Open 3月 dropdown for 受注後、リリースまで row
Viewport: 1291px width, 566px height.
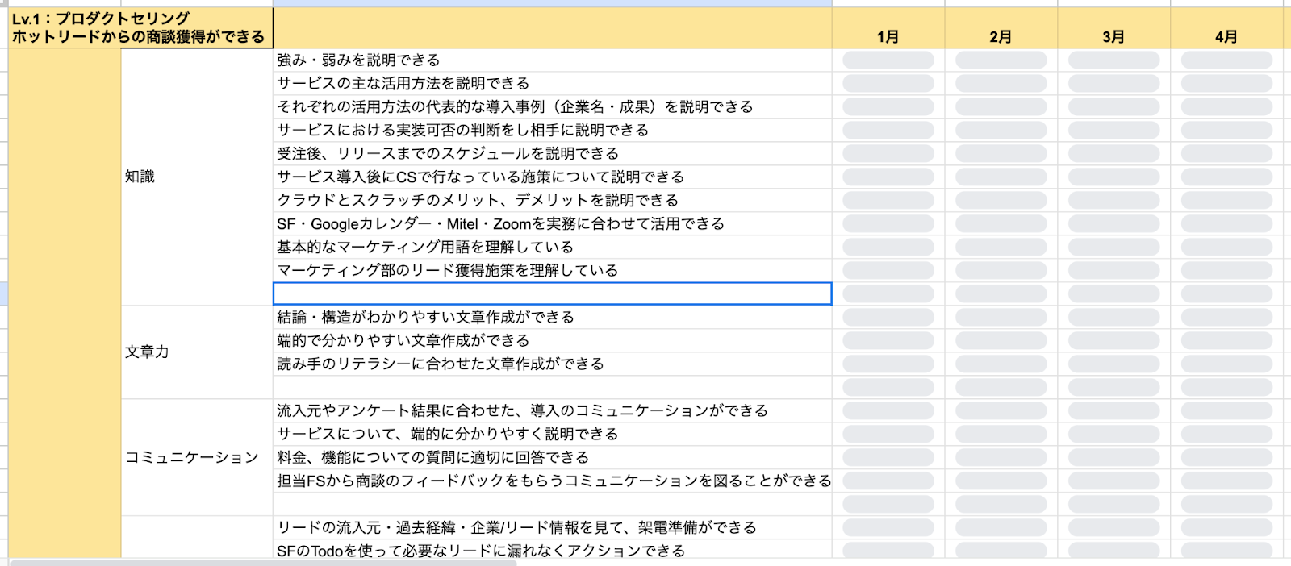point(1114,154)
